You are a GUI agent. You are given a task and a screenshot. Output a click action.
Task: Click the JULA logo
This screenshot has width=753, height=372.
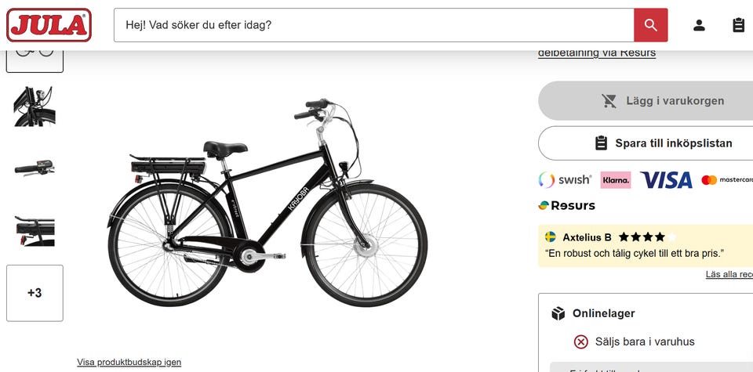coord(49,25)
